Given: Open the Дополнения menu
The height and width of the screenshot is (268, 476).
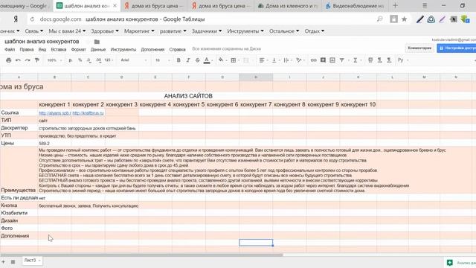Looking at the screenshot, I should pyautogui.click(x=152, y=49).
